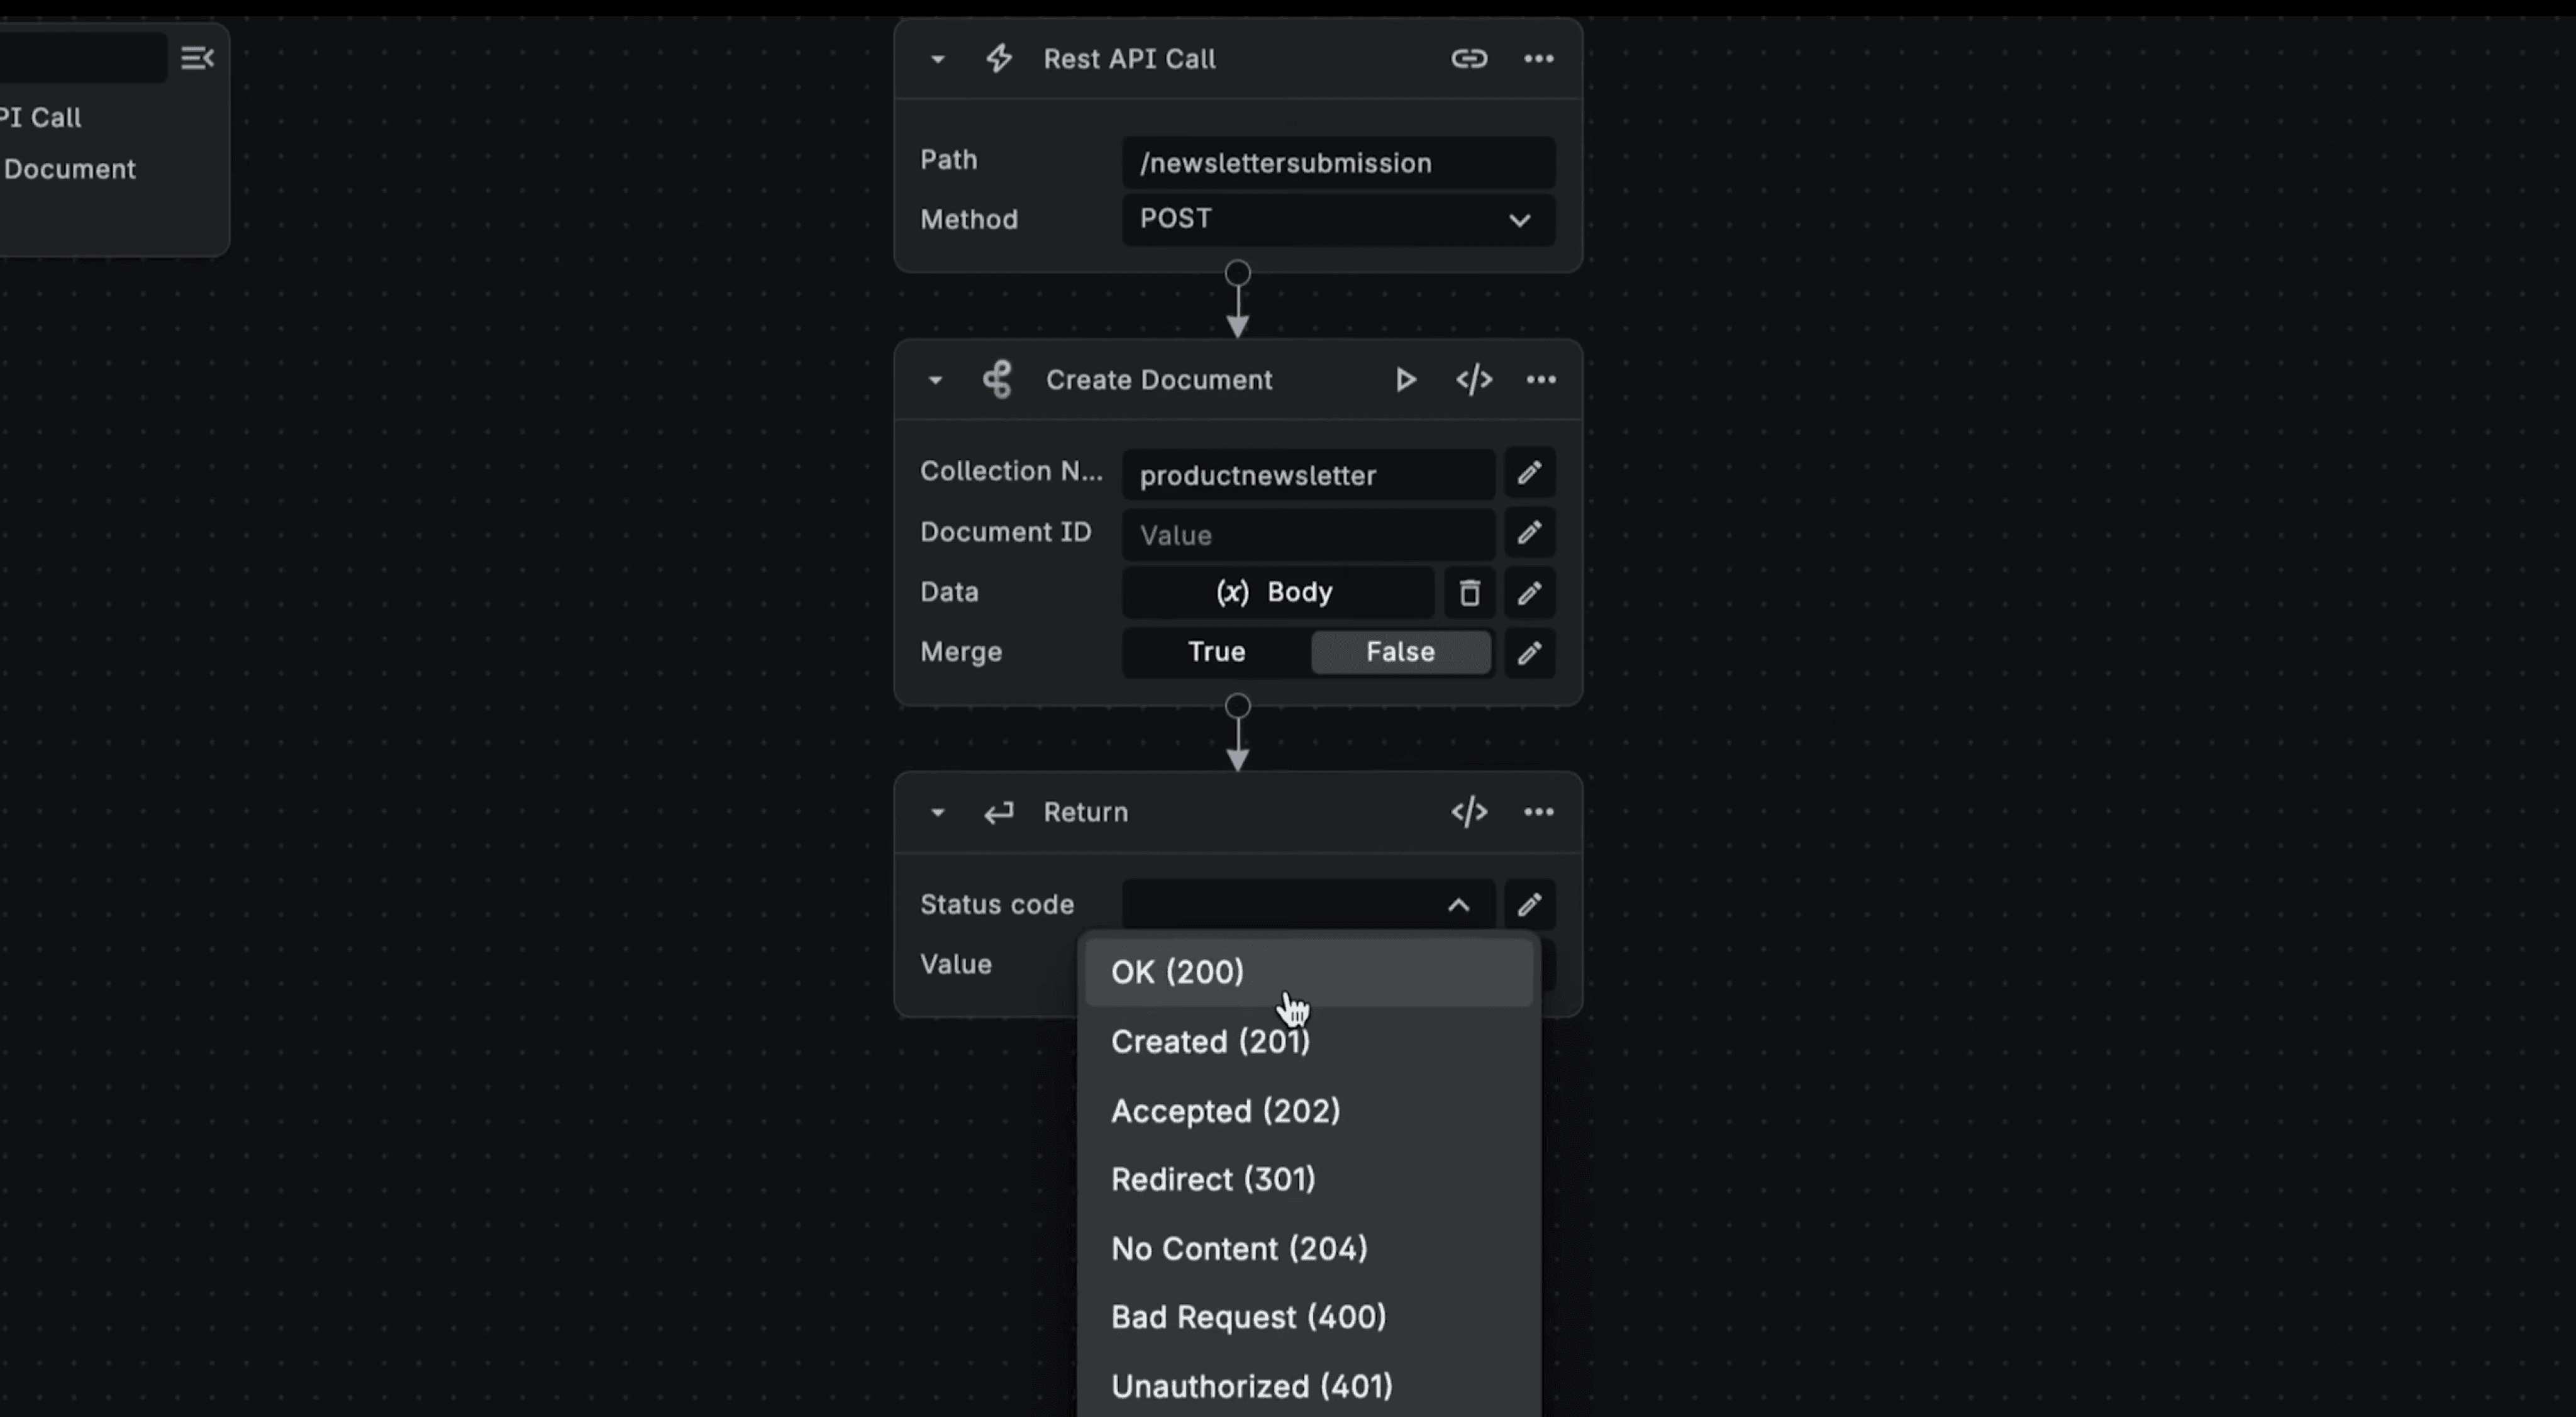This screenshot has height=1417, width=2576.
Task: Open the Method dropdown showing POST
Action: [1337, 220]
